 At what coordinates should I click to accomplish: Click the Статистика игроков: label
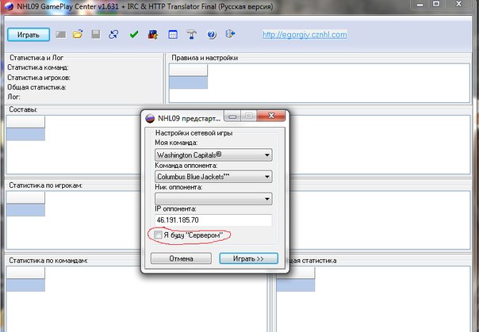click(x=39, y=78)
